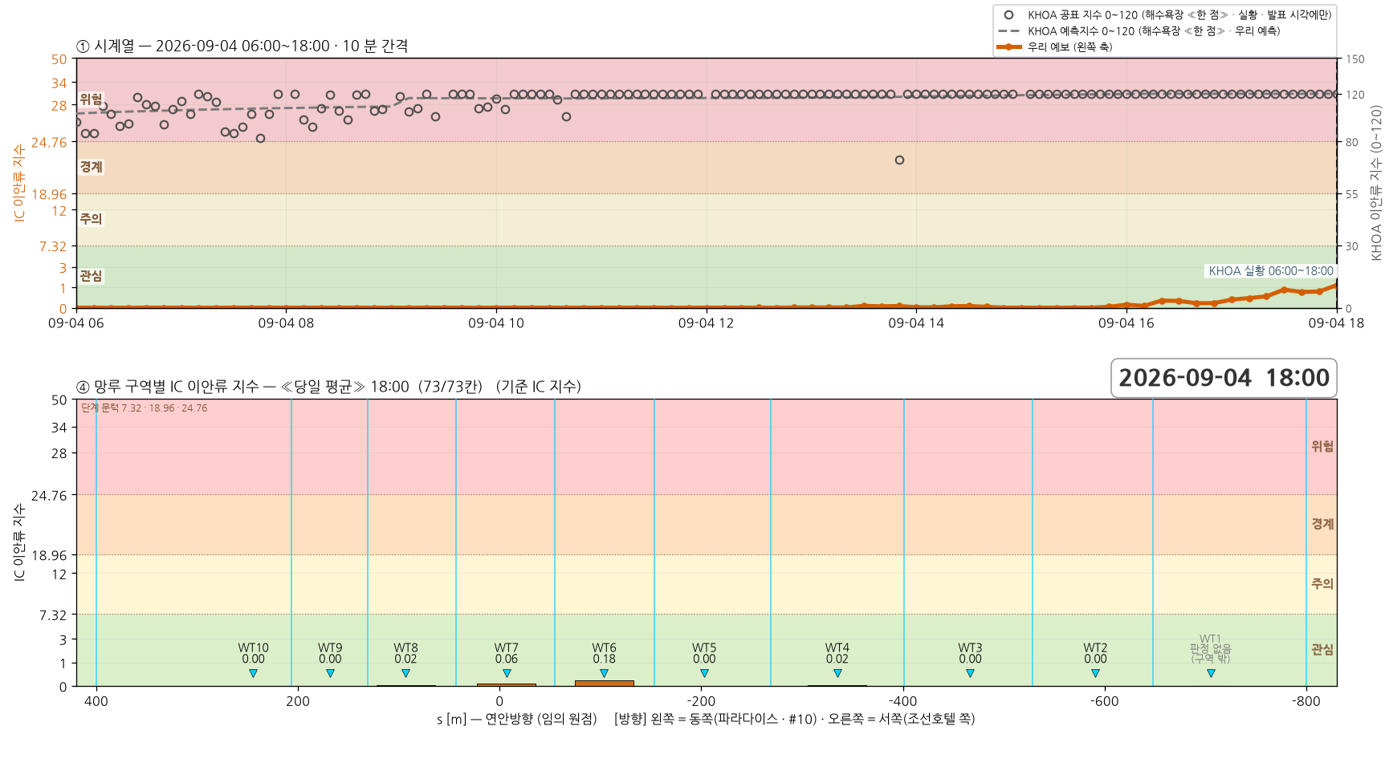Click the top chart title ① 시계열

(242, 46)
